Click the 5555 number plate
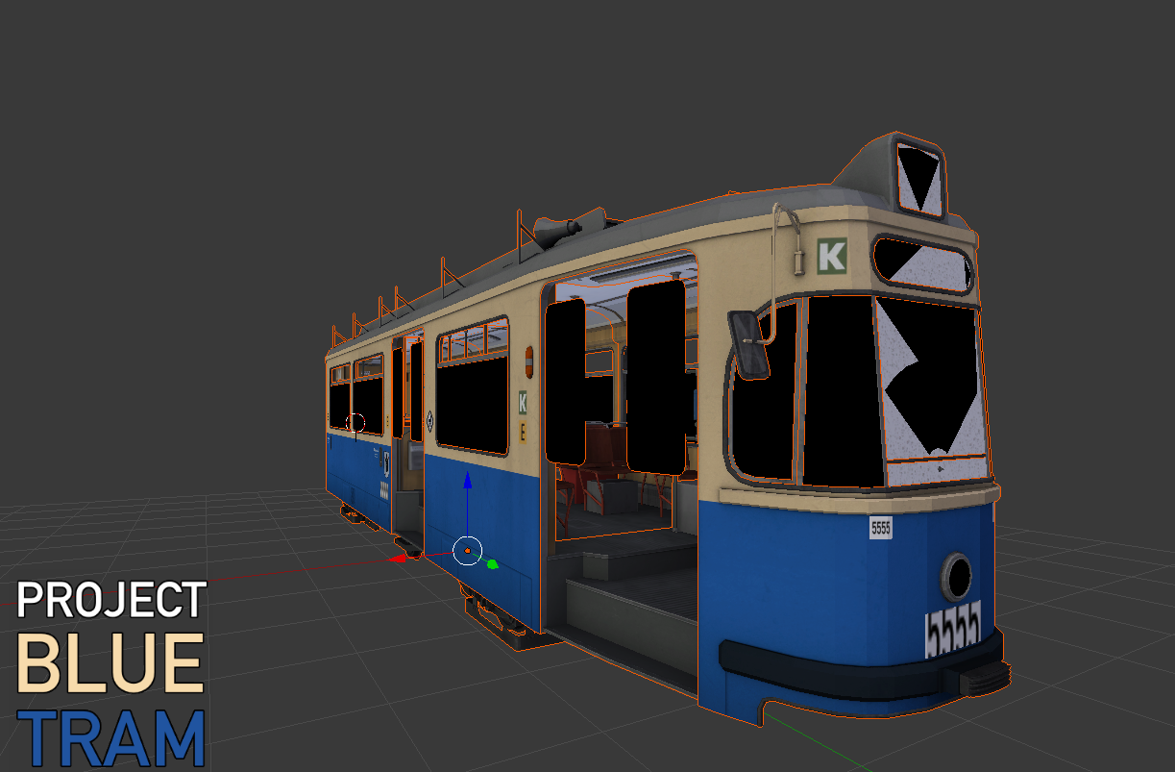The image size is (1175, 772). [x=881, y=528]
